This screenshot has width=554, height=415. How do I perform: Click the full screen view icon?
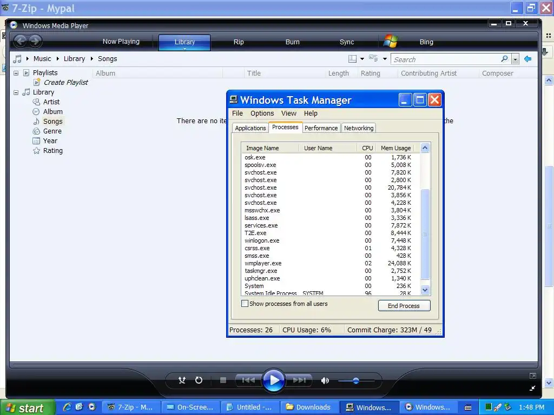pyautogui.click(x=533, y=376)
